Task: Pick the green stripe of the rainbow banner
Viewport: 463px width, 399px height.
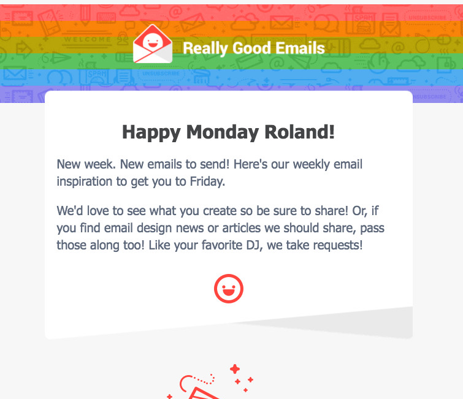Action: 232,61
